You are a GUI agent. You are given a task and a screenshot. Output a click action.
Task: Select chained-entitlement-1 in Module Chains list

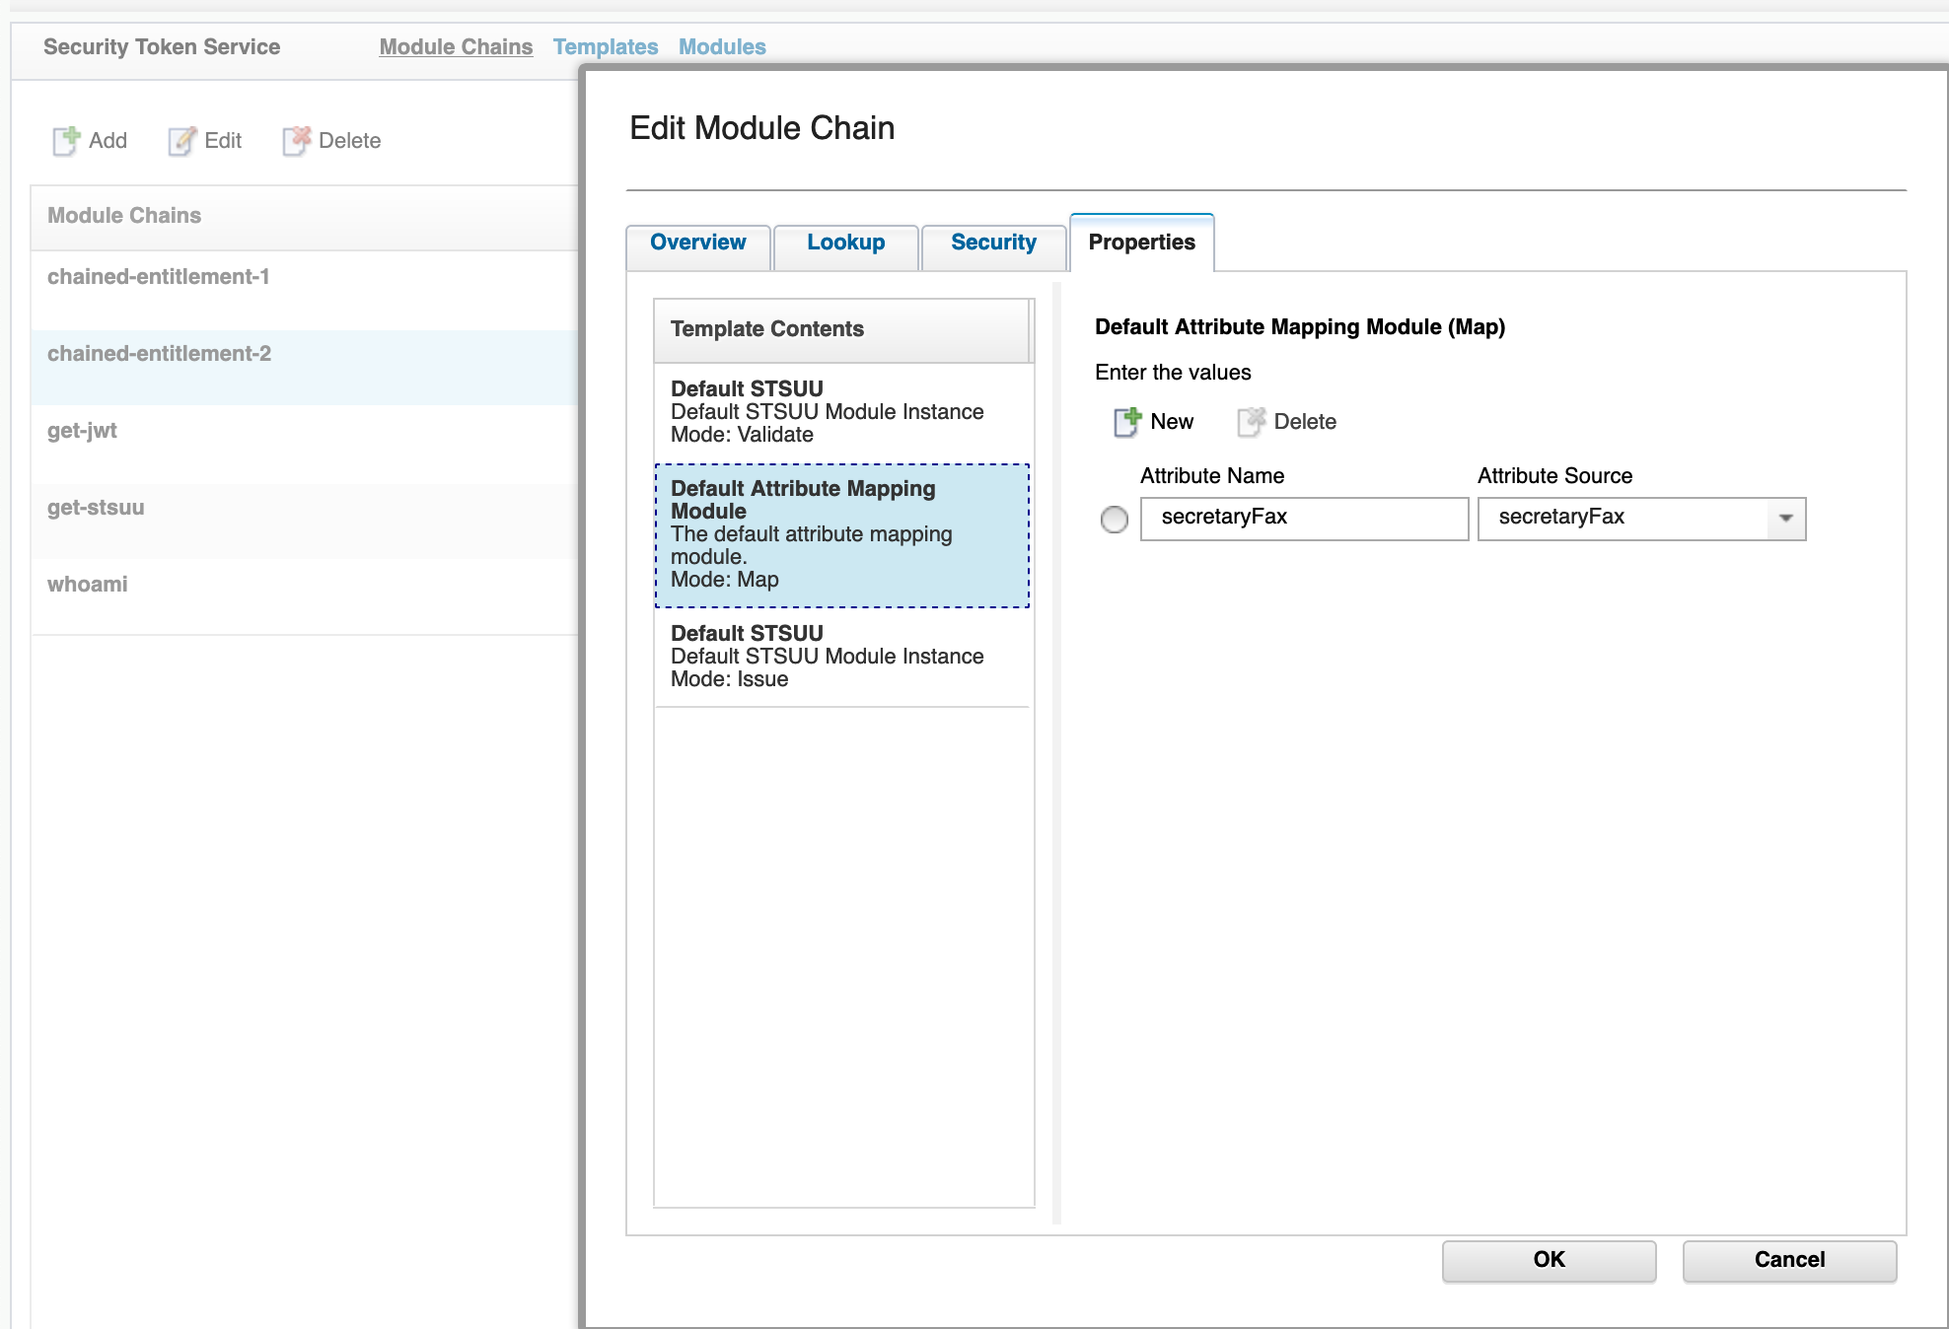point(159,277)
